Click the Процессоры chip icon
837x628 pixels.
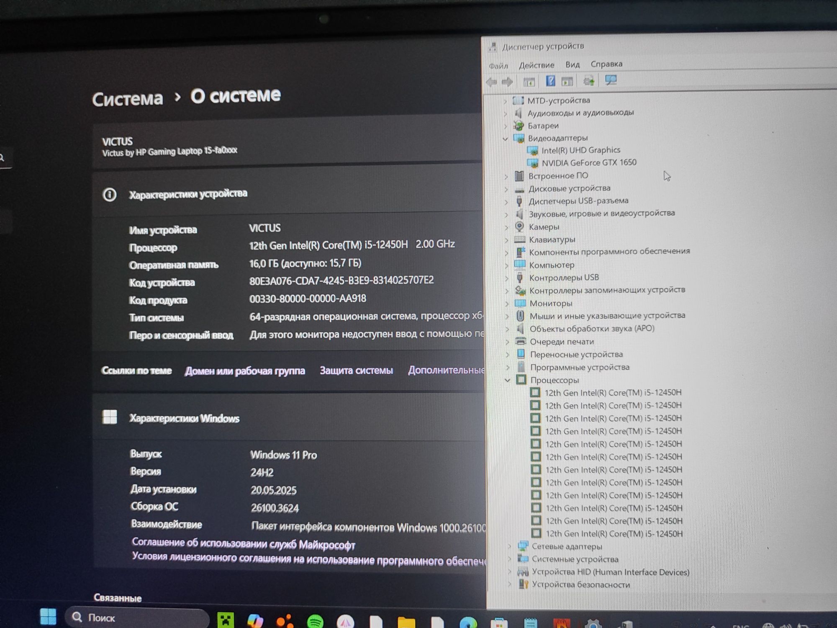click(521, 380)
